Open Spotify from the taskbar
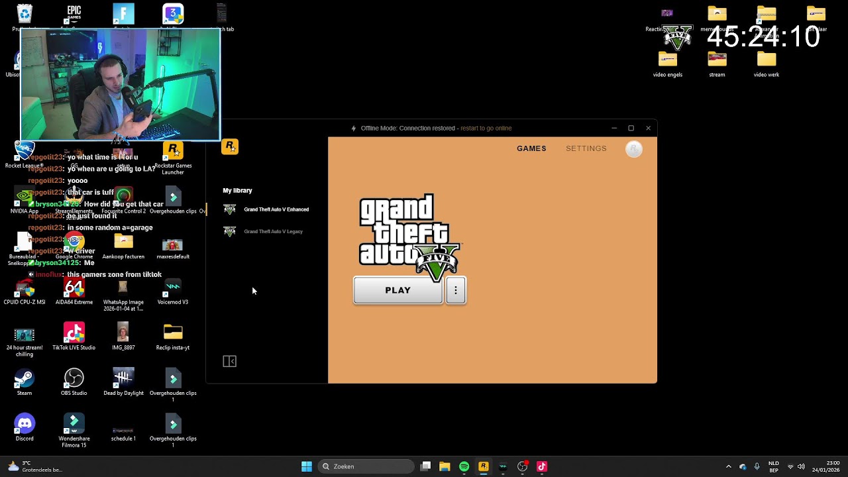Screen dimensions: 848x477 click(464, 466)
